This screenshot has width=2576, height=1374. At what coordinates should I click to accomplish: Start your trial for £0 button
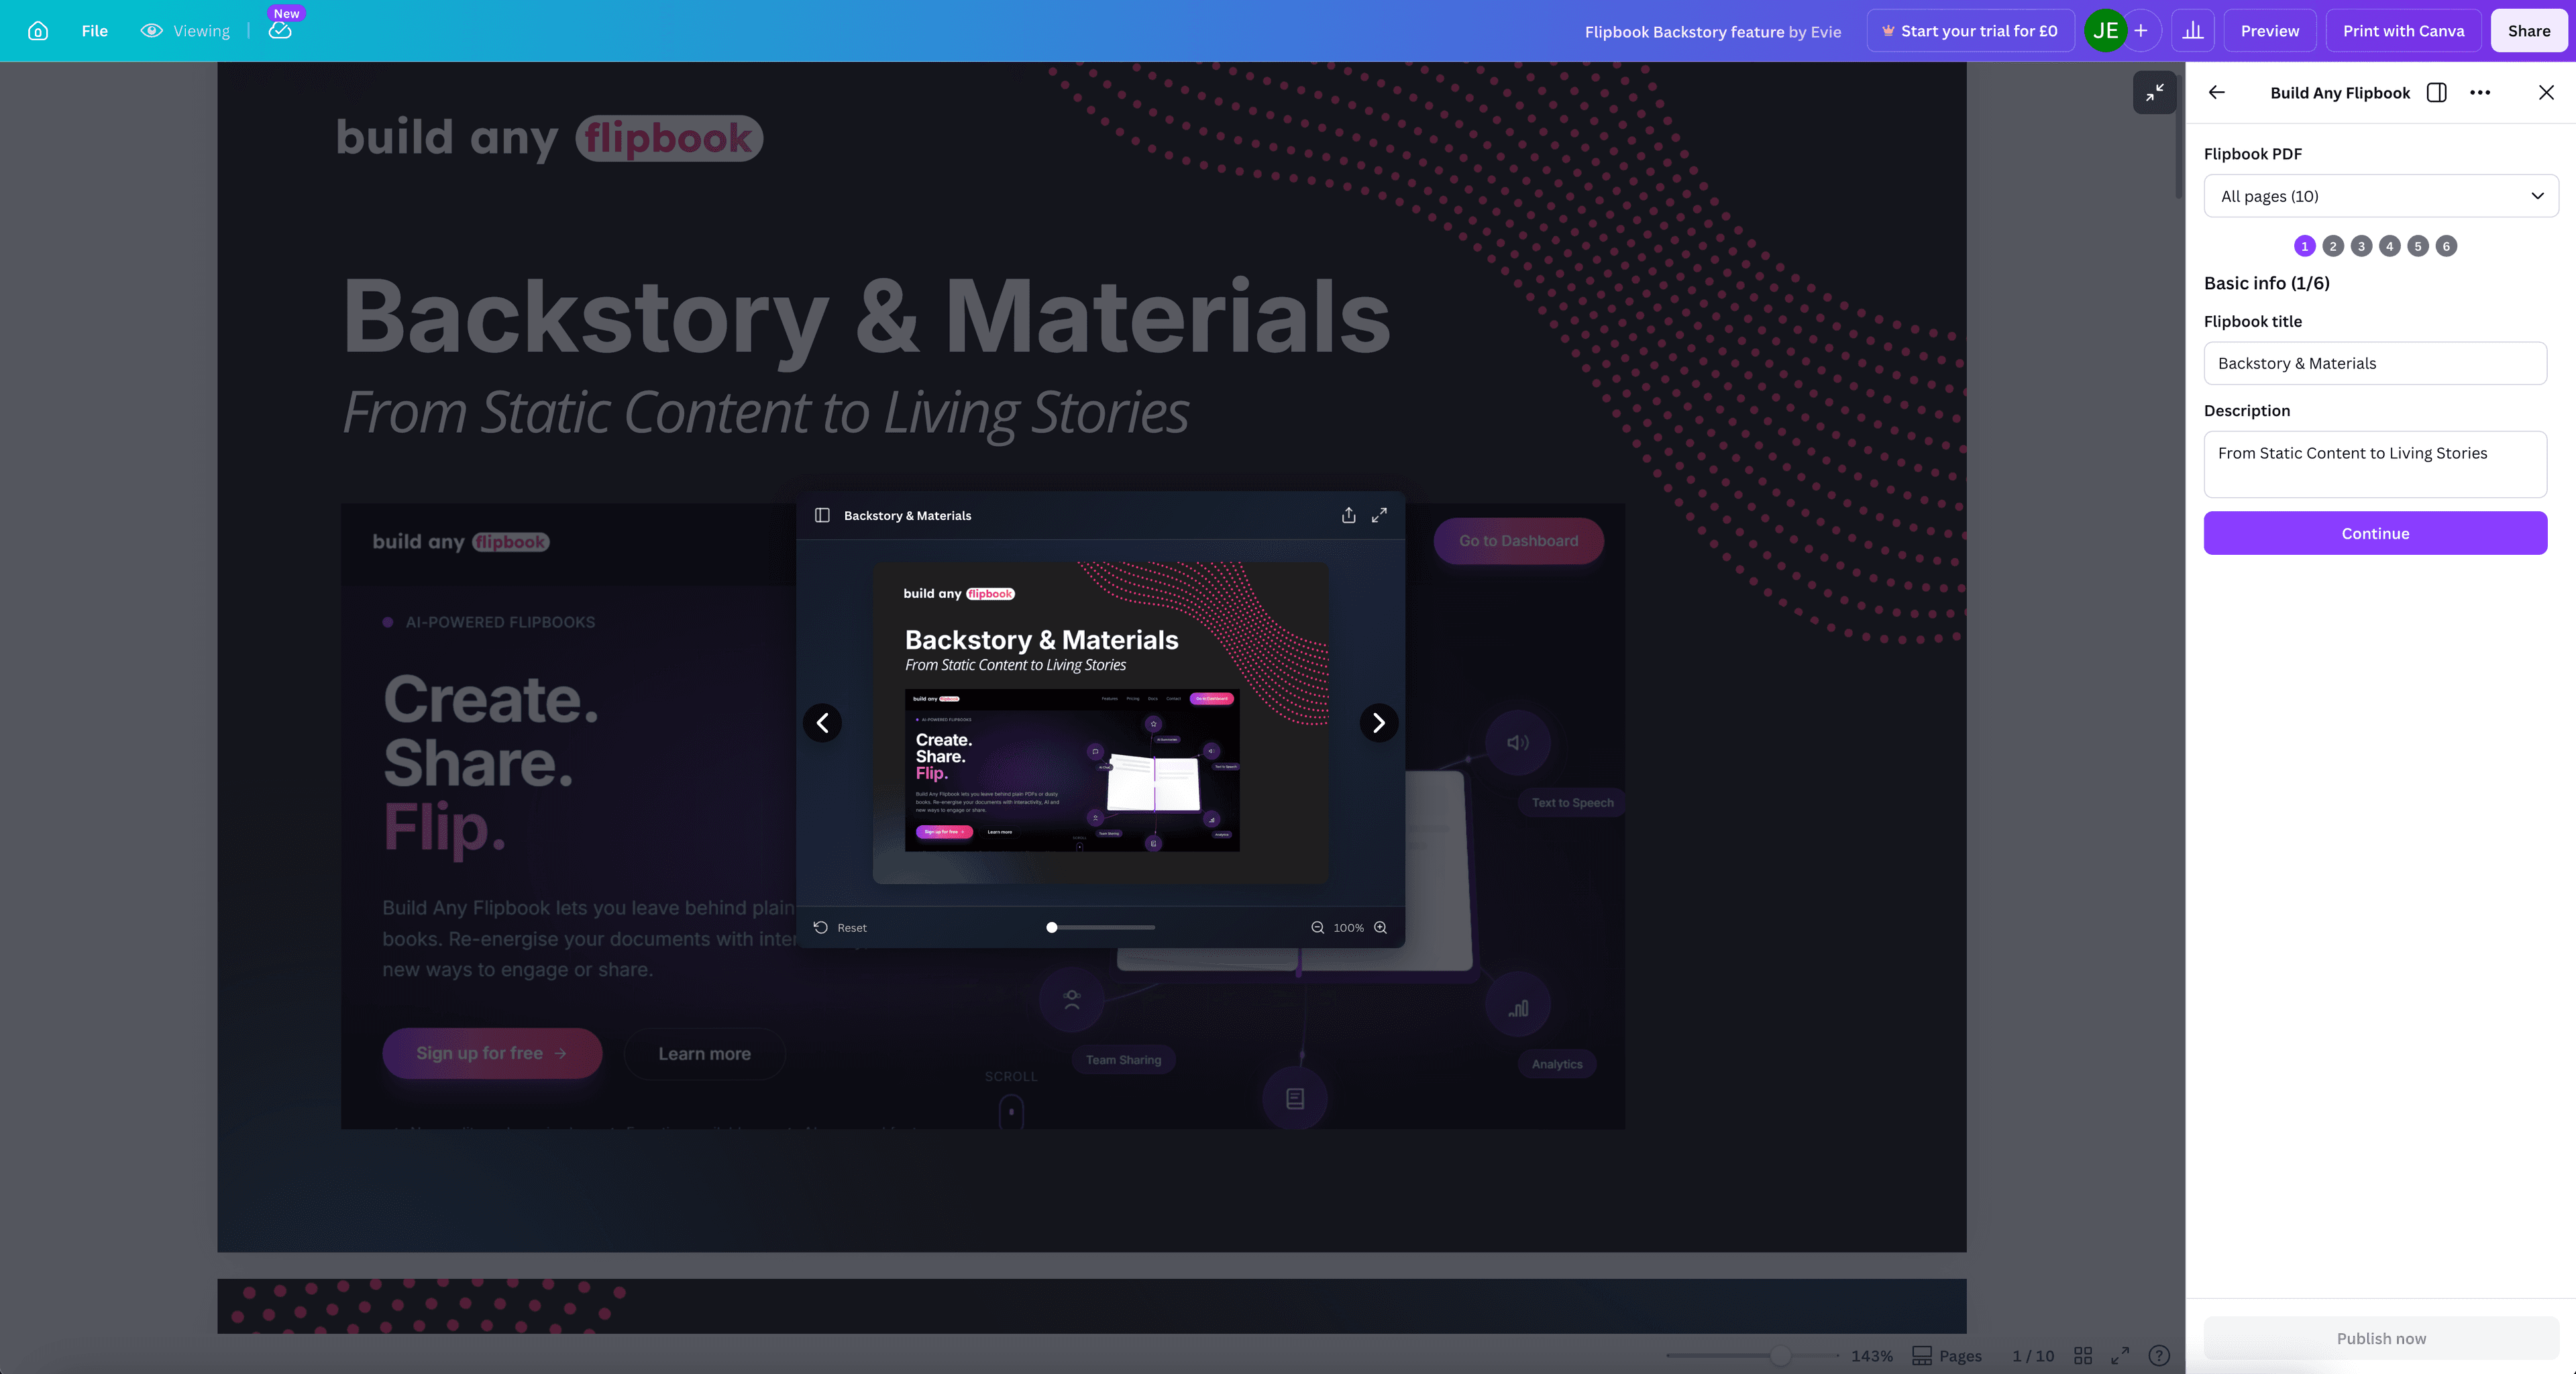(1970, 31)
